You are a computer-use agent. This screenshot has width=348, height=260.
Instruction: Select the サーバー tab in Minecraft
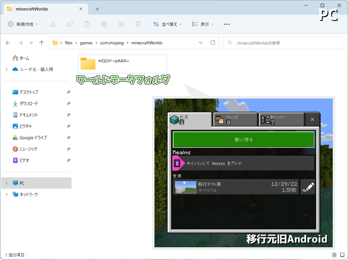click(281, 119)
